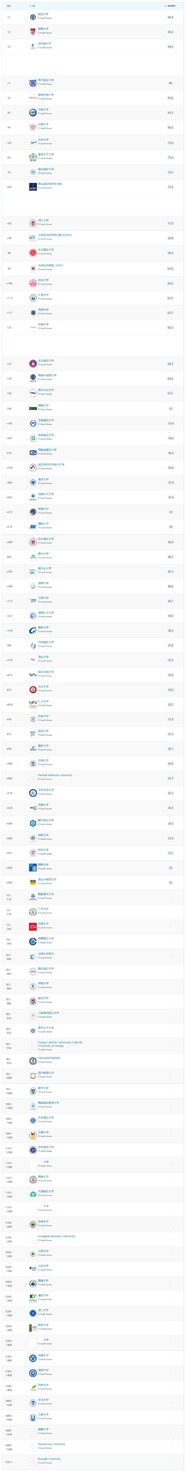Click the sort arrow on the 大学 column
The image size is (185, 1471).
[x=30, y=6]
